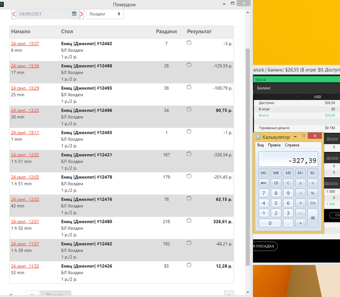Open hand history icon for table #12480
This screenshot has height=297, width=340.
(x=189, y=220)
